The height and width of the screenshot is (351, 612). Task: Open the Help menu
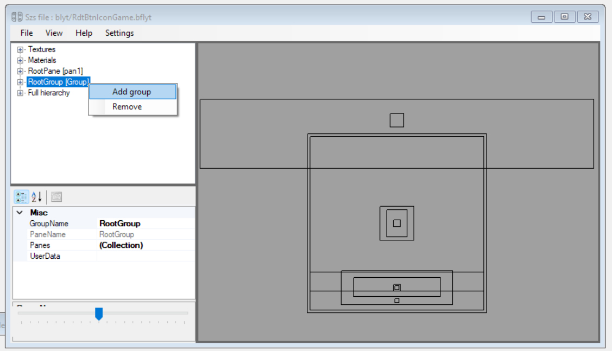[84, 33]
